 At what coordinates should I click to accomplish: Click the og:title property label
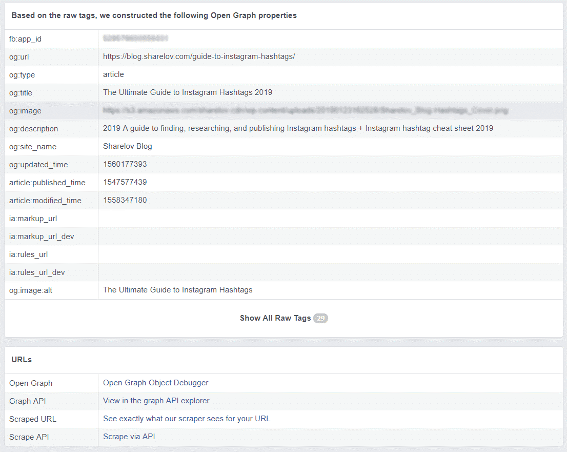(21, 93)
